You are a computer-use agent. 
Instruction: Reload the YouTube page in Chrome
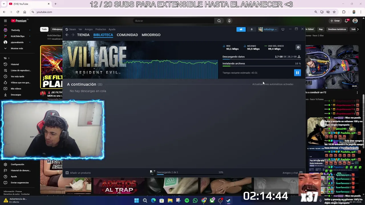point(18,12)
